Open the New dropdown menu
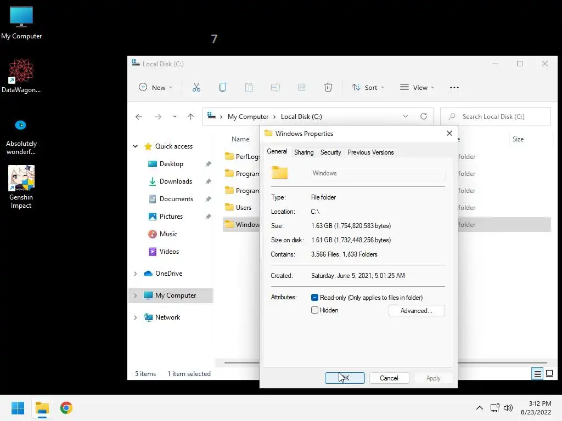The height and width of the screenshot is (421, 562). coord(155,88)
